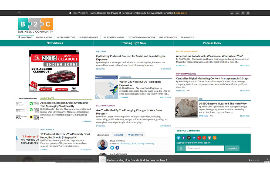
Task: Open the Pinterest category label
Action: 101,52
